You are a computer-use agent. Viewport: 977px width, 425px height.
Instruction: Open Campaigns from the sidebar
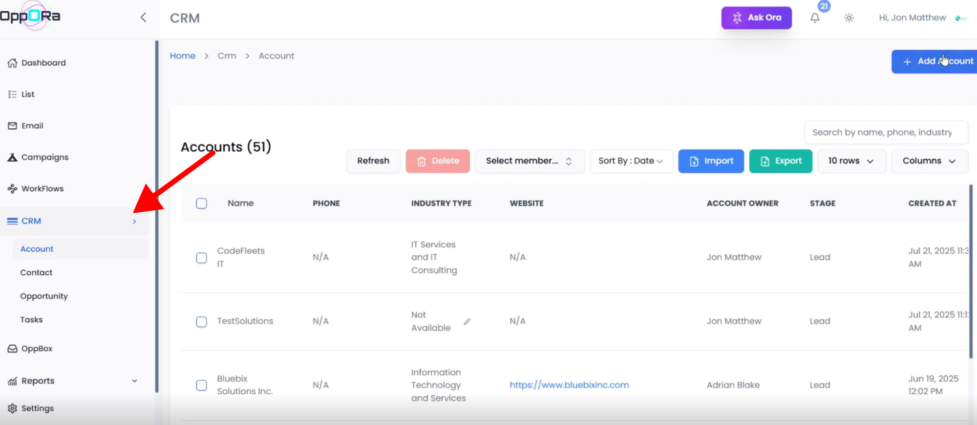(x=44, y=157)
